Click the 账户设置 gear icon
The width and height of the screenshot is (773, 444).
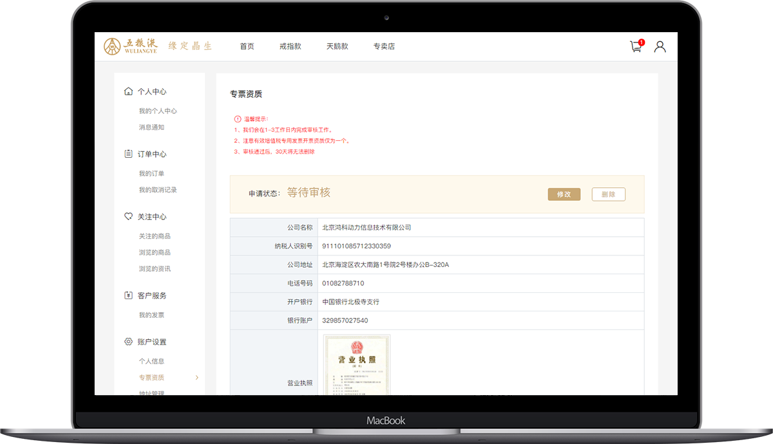pos(128,342)
